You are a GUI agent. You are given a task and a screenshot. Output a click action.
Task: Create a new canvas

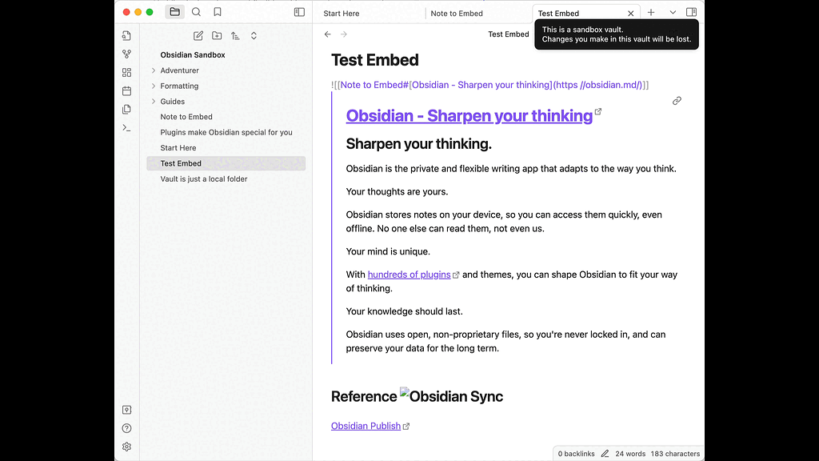(126, 72)
